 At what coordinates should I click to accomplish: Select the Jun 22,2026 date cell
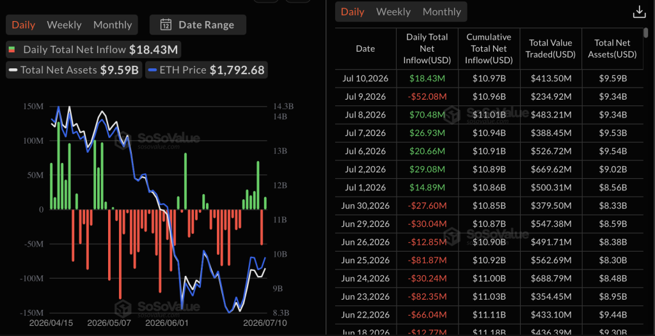pyautogui.click(x=365, y=315)
